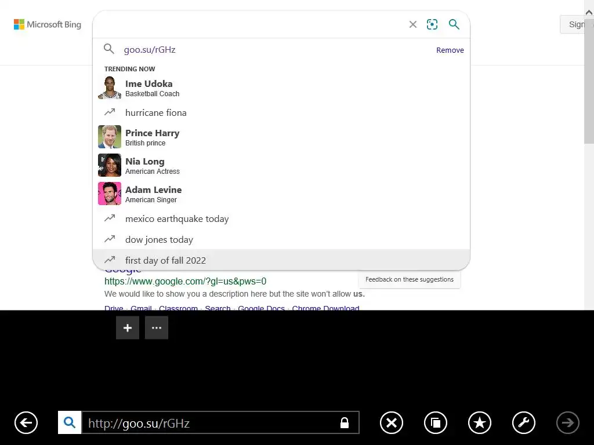
Task: Open a new tab with plus button
Action: [x=128, y=328]
